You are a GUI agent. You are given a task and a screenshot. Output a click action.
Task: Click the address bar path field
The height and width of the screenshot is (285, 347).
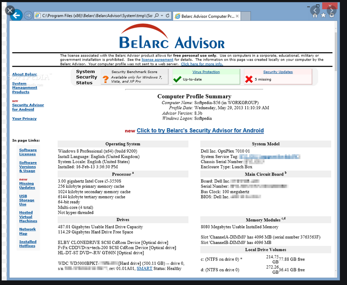97,15
